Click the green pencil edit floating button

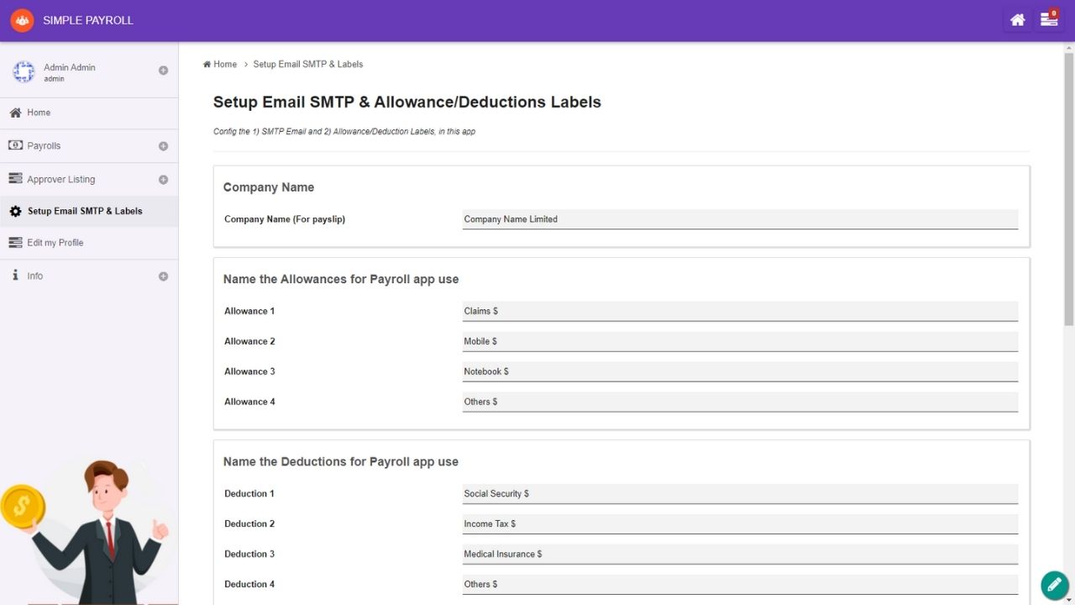pyautogui.click(x=1054, y=585)
